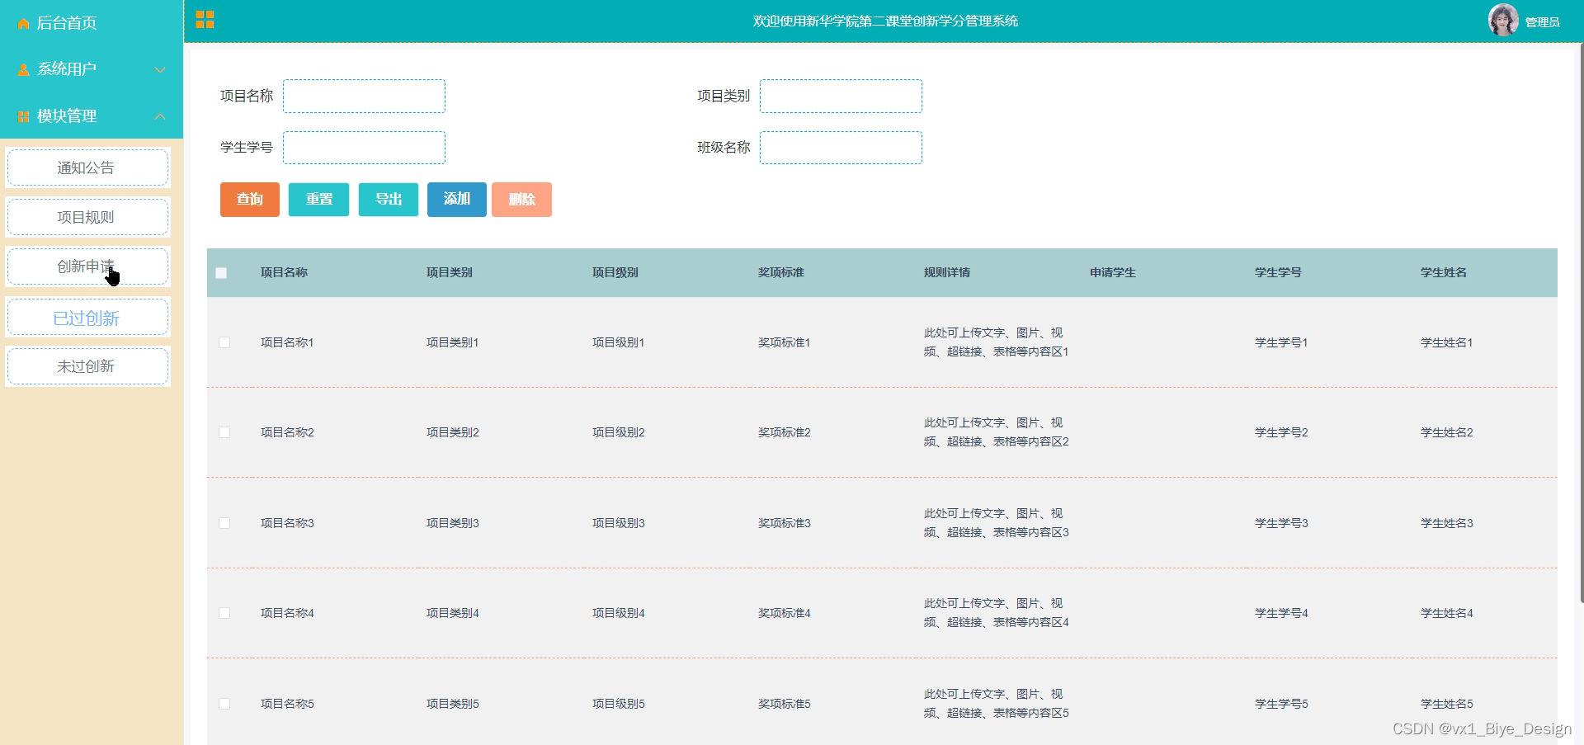Screen dimensions: 1584x745
Task: Click the cell 奖项标准1
Action: 785,342
